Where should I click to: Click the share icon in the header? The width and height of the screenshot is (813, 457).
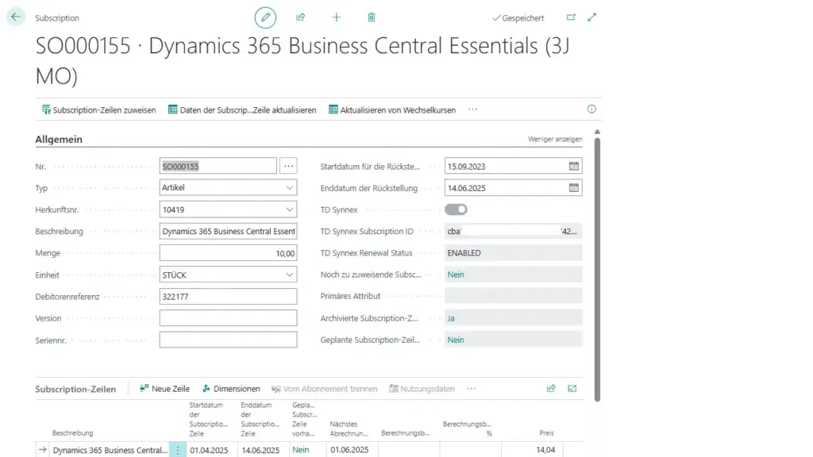click(300, 17)
